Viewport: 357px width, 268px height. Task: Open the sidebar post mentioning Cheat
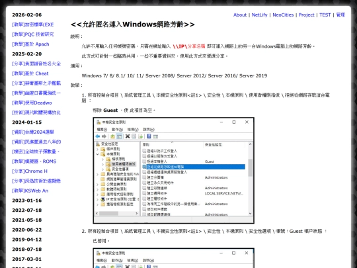coord(30,73)
